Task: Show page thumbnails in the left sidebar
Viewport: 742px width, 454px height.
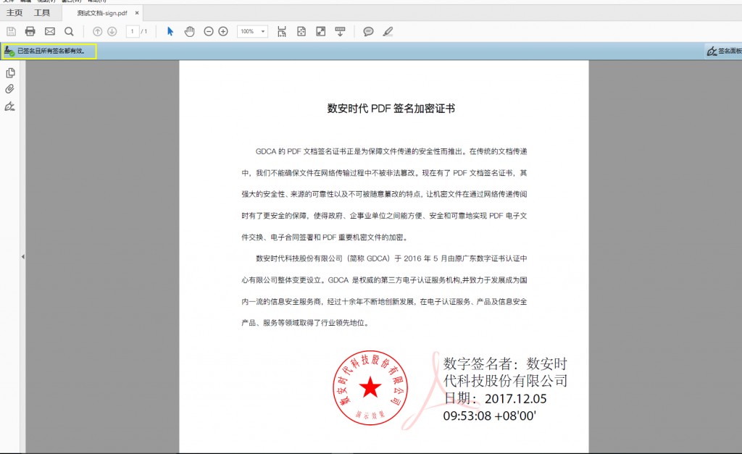Action: pos(10,73)
